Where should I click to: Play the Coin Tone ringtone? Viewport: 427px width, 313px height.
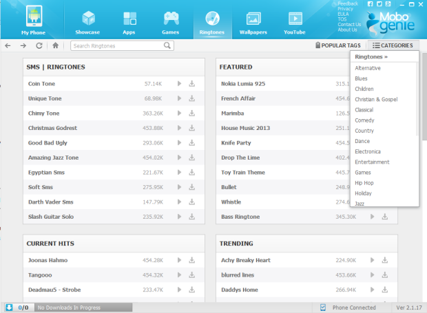[x=179, y=83]
